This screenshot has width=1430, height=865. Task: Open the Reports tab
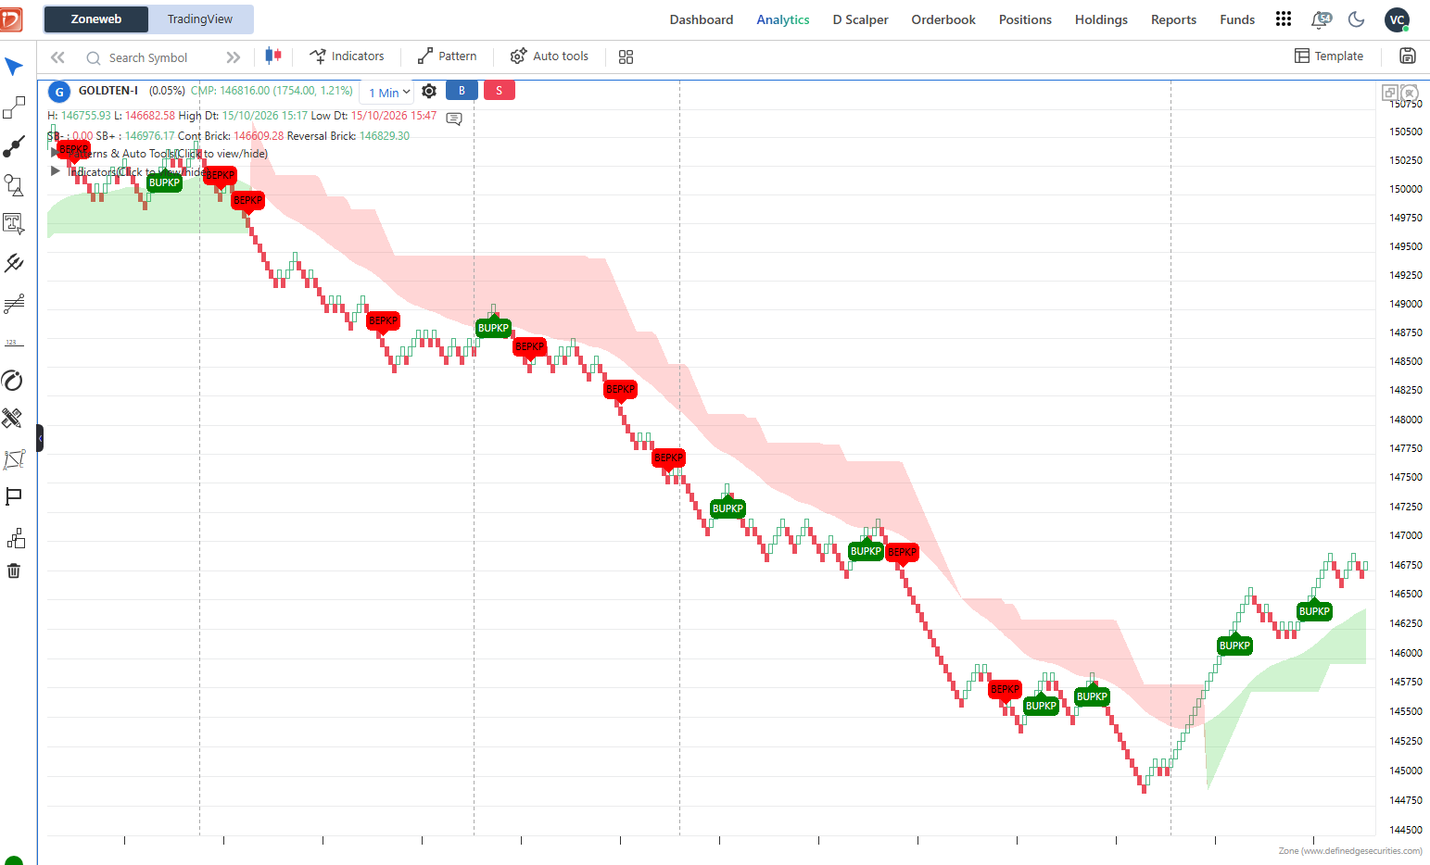pos(1173,19)
